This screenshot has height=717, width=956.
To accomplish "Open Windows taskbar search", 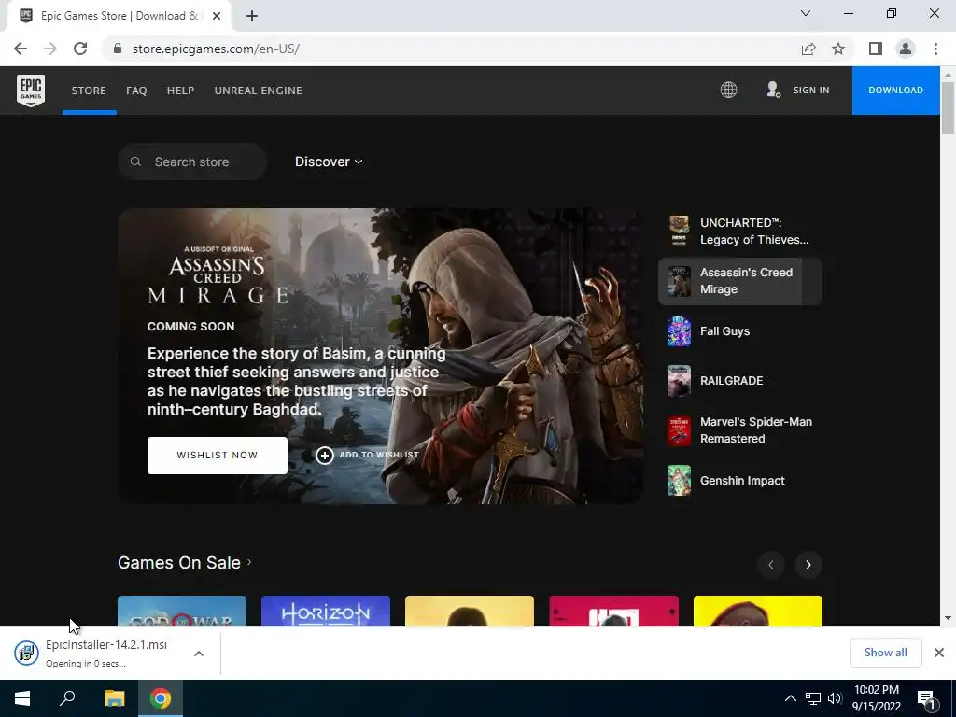I will pos(67,698).
